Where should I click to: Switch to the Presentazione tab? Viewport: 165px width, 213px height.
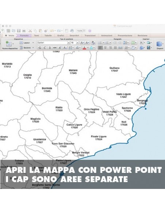(x=125, y=36)
